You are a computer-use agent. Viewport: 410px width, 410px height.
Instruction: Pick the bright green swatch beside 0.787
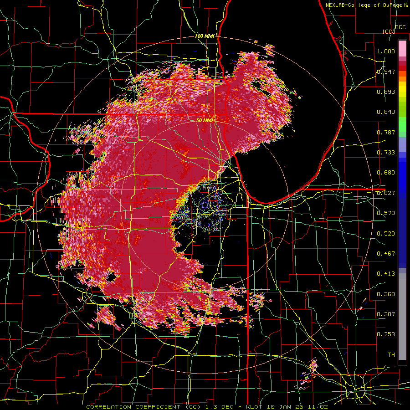tap(402, 125)
